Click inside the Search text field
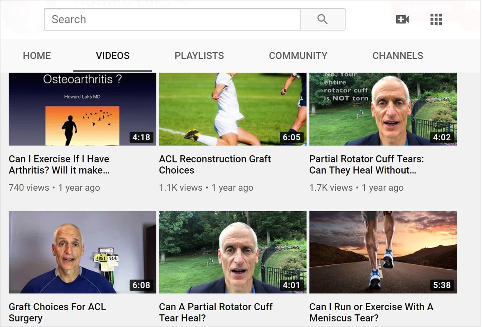 [172, 19]
